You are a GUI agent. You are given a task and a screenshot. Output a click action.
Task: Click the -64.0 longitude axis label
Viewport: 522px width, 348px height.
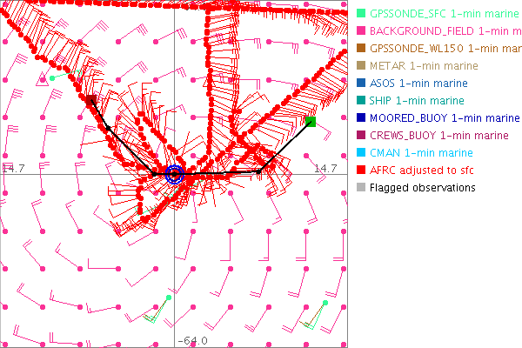point(191,340)
